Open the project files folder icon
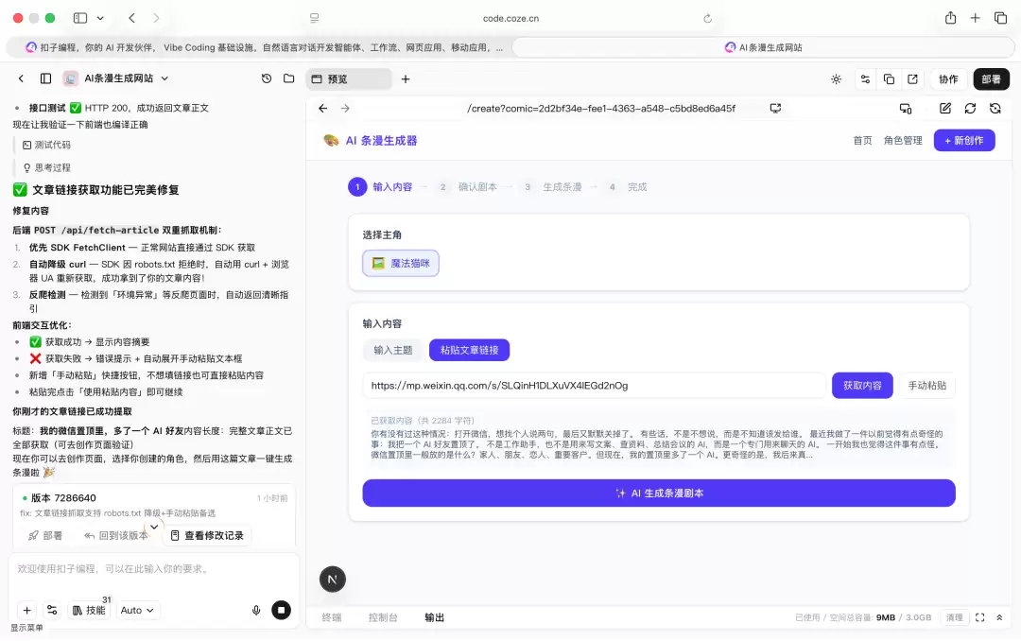The width and height of the screenshot is (1021, 641). coord(288,78)
